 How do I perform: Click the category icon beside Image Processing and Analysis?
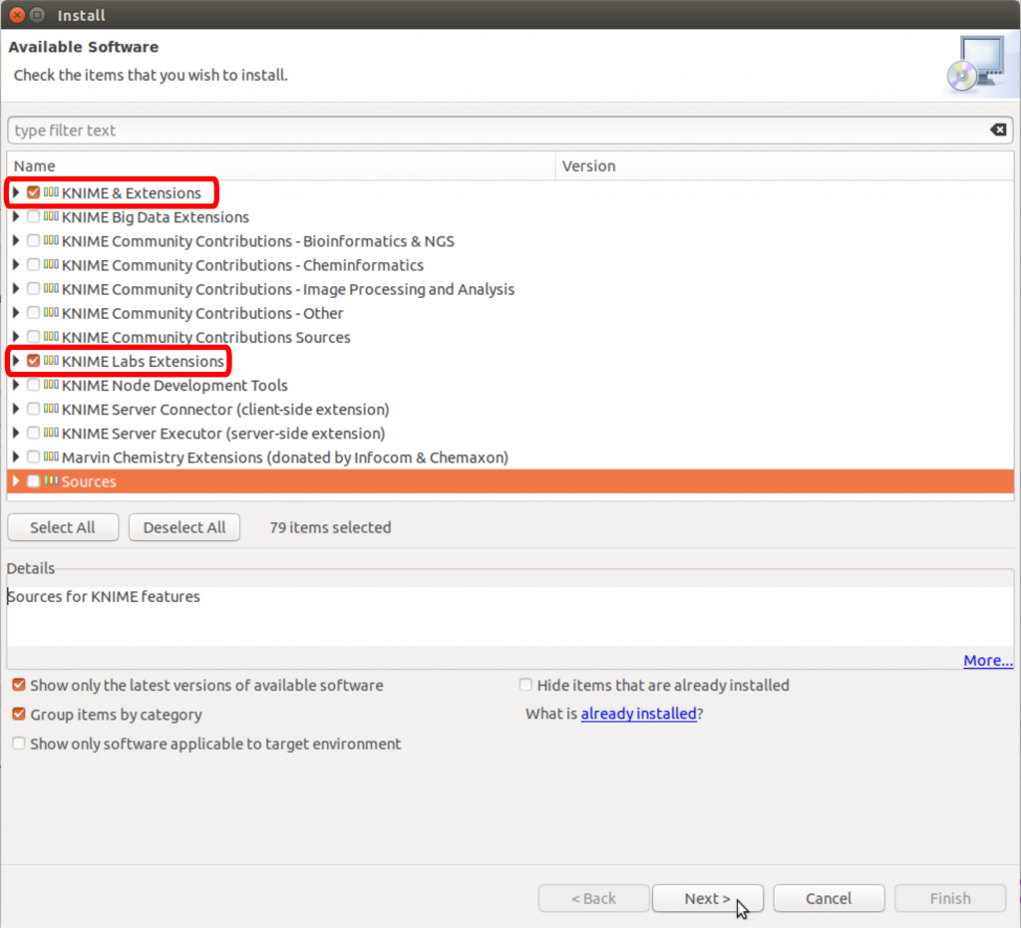click(x=51, y=289)
